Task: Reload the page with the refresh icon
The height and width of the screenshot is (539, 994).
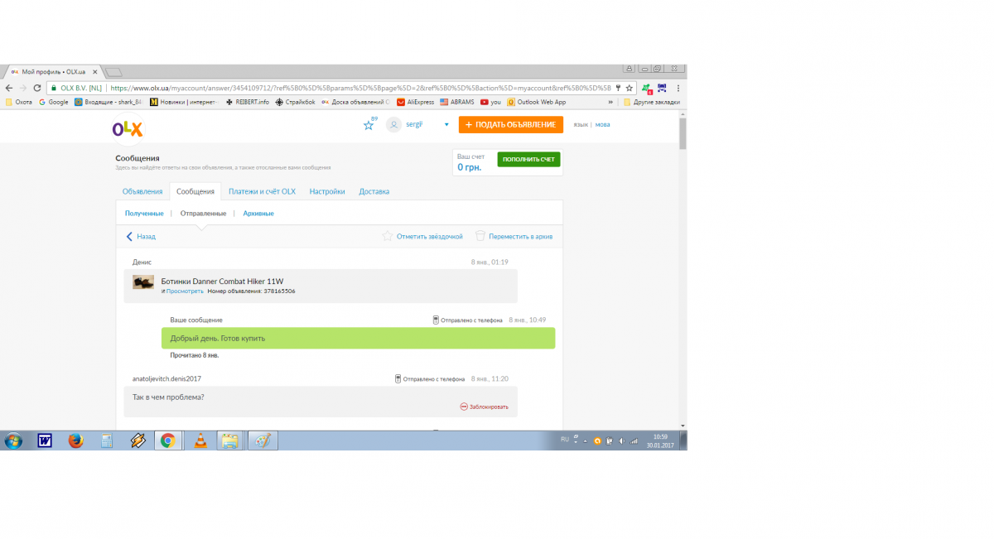Action: click(37, 88)
